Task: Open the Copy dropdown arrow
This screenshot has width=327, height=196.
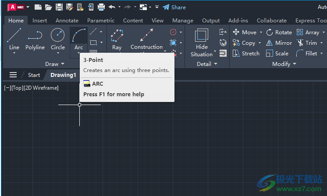Action: click(259, 43)
